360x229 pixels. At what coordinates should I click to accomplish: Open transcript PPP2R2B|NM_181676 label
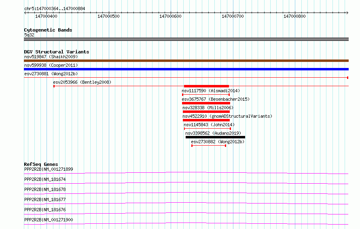click(x=45, y=210)
